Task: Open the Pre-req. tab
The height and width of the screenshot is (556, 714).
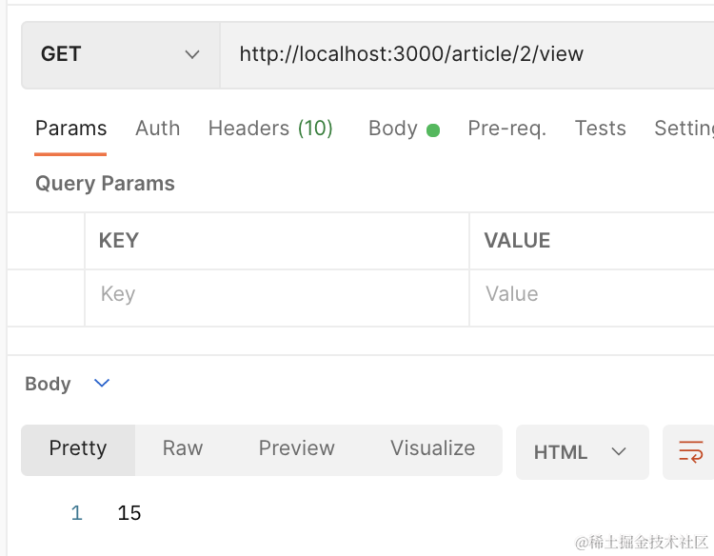Action: coord(506,129)
